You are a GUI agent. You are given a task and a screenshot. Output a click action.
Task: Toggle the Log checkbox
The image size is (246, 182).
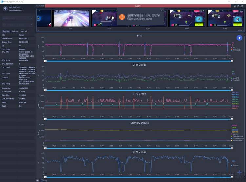coord(42,180)
